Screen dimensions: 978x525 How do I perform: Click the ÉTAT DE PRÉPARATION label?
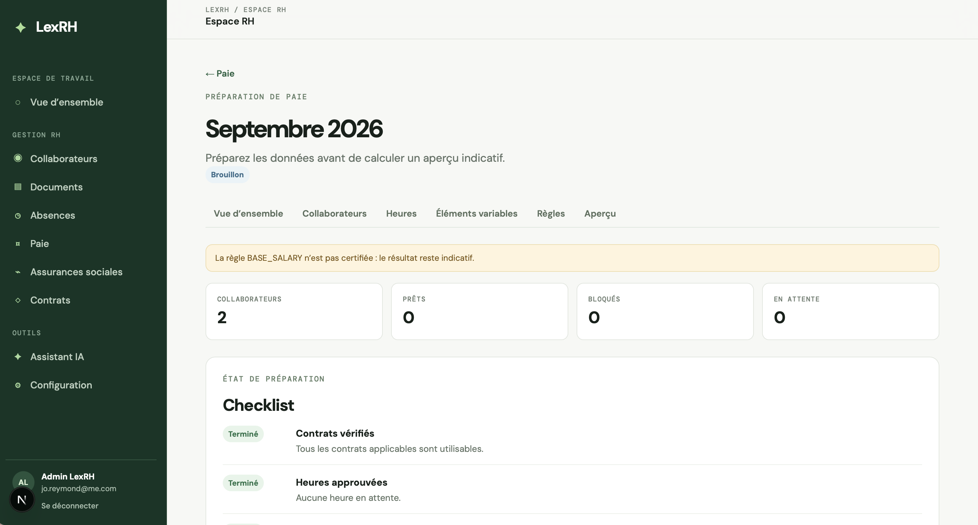273,379
